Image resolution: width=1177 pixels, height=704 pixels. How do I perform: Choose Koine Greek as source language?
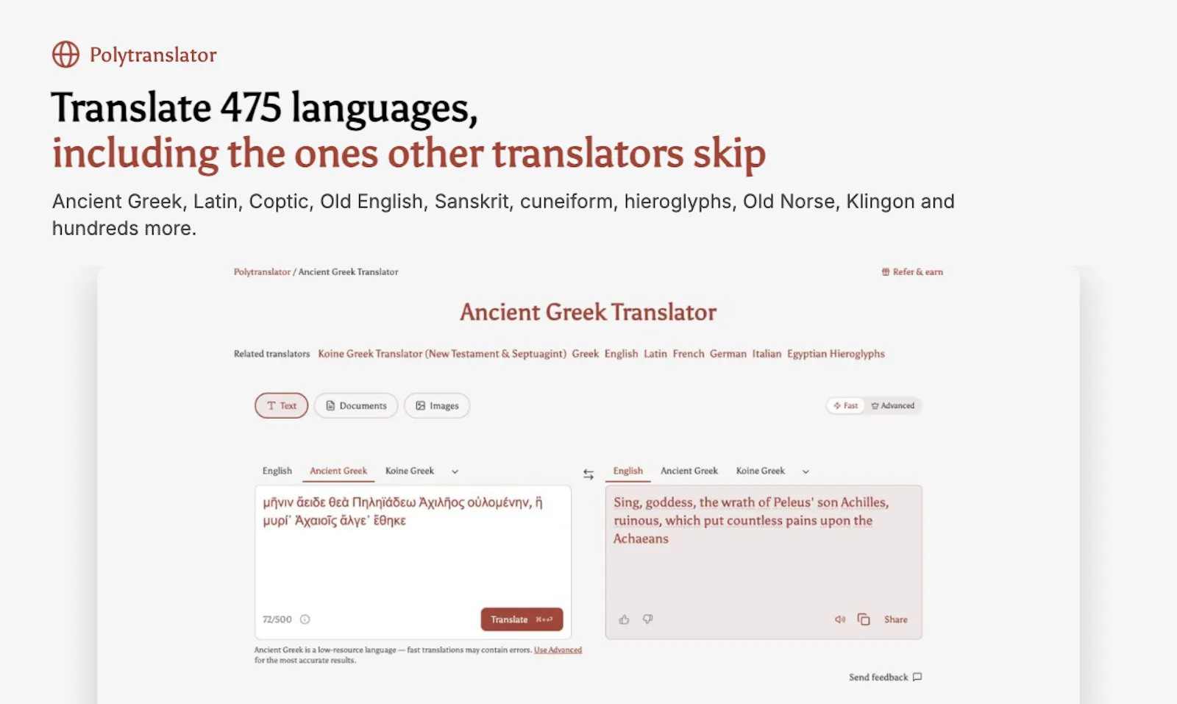pos(410,471)
